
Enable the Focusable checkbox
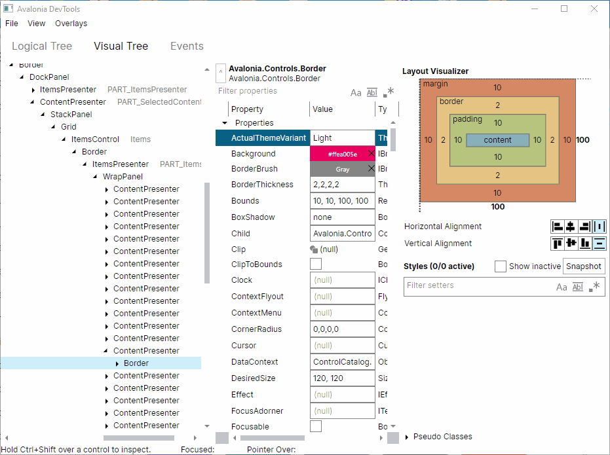point(316,426)
